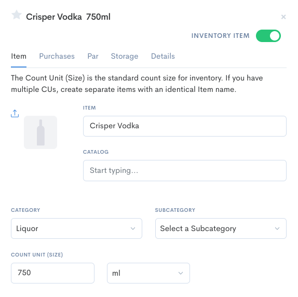The height and width of the screenshot is (297, 298).
Task: View the Details tab
Action: coord(163,56)
